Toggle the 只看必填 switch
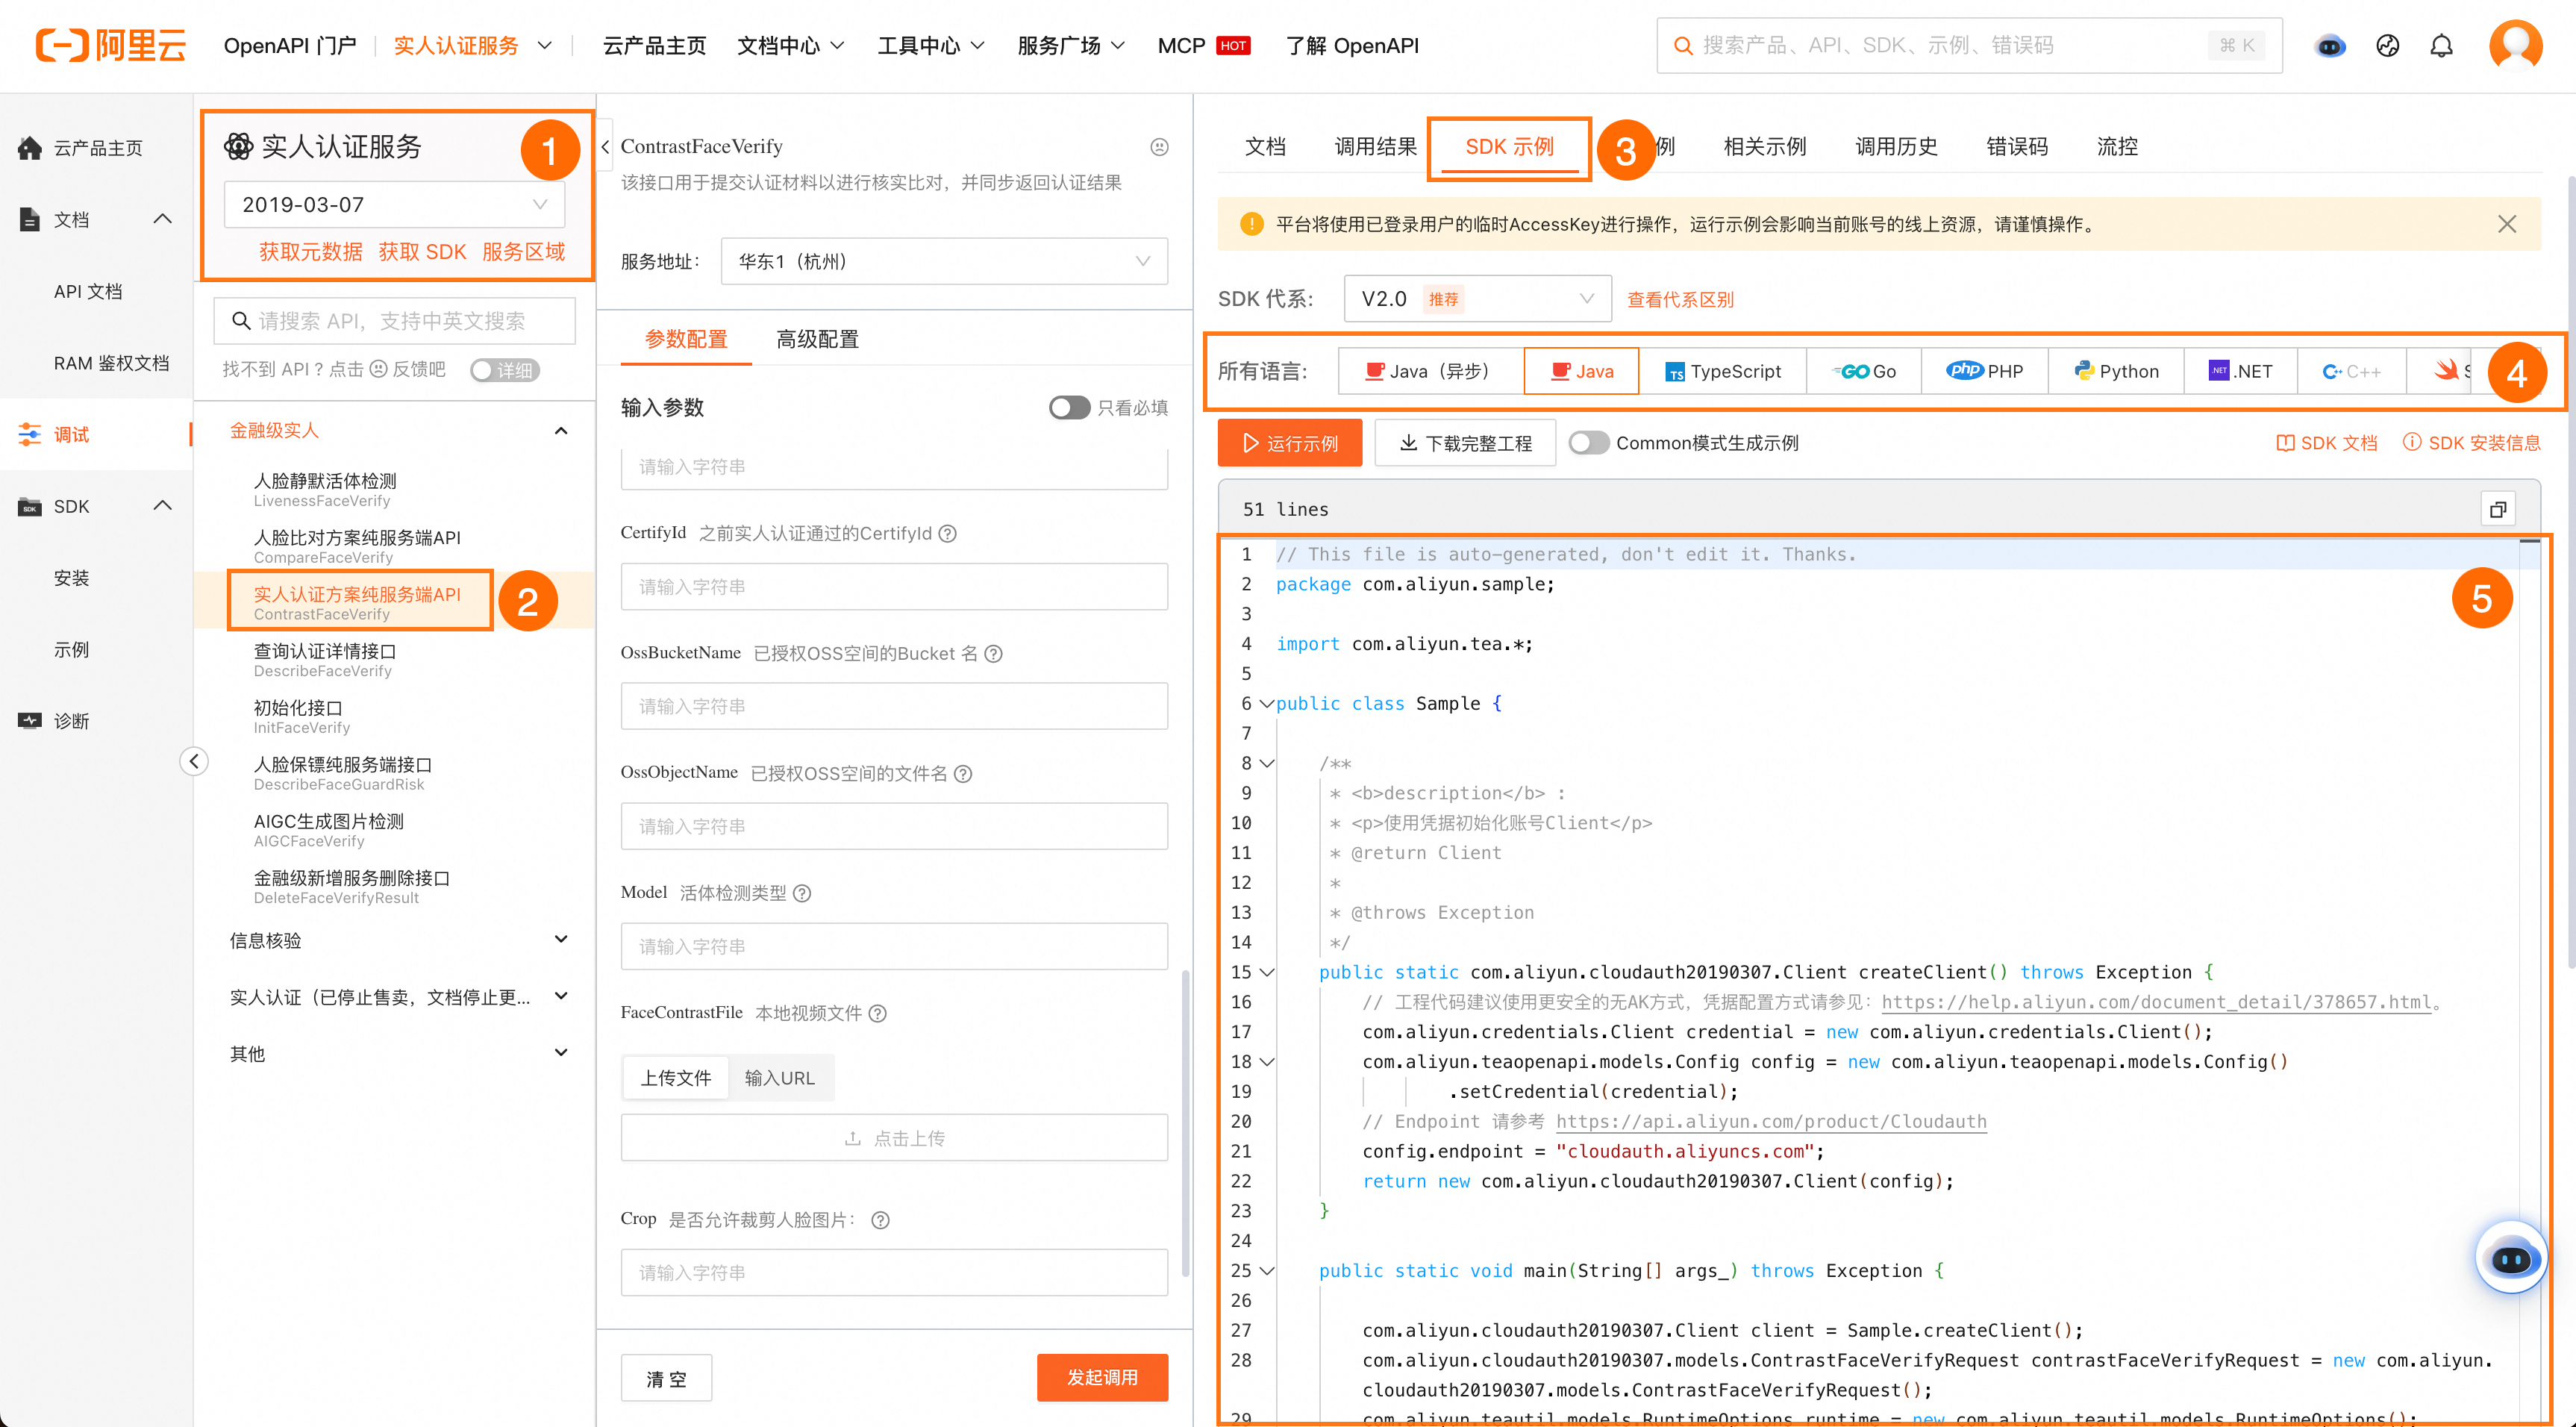The height and width of the screenshot is (1427, 2576). [x=1069, y=407]
